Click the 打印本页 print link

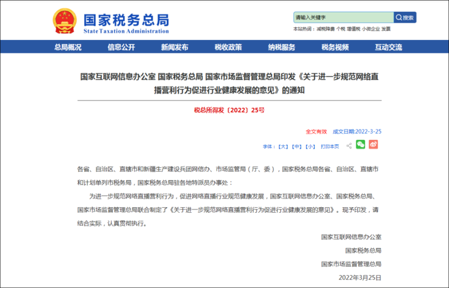point(329,147)
